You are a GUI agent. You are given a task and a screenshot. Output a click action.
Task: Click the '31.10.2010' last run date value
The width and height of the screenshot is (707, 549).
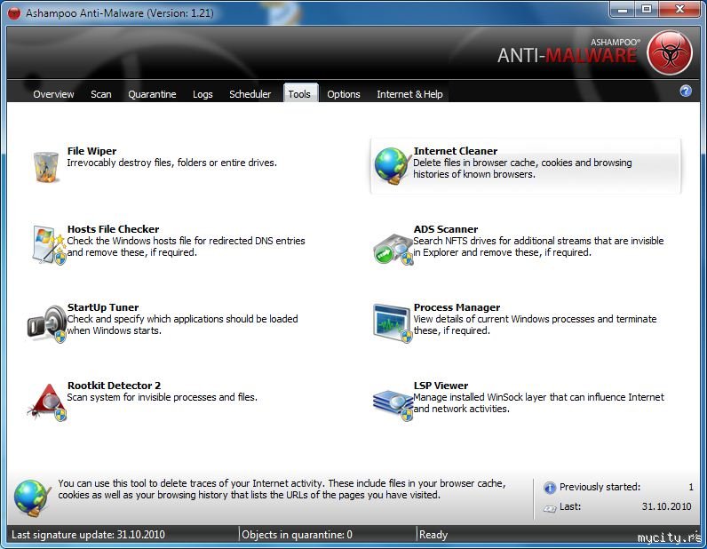pos(666,506)
